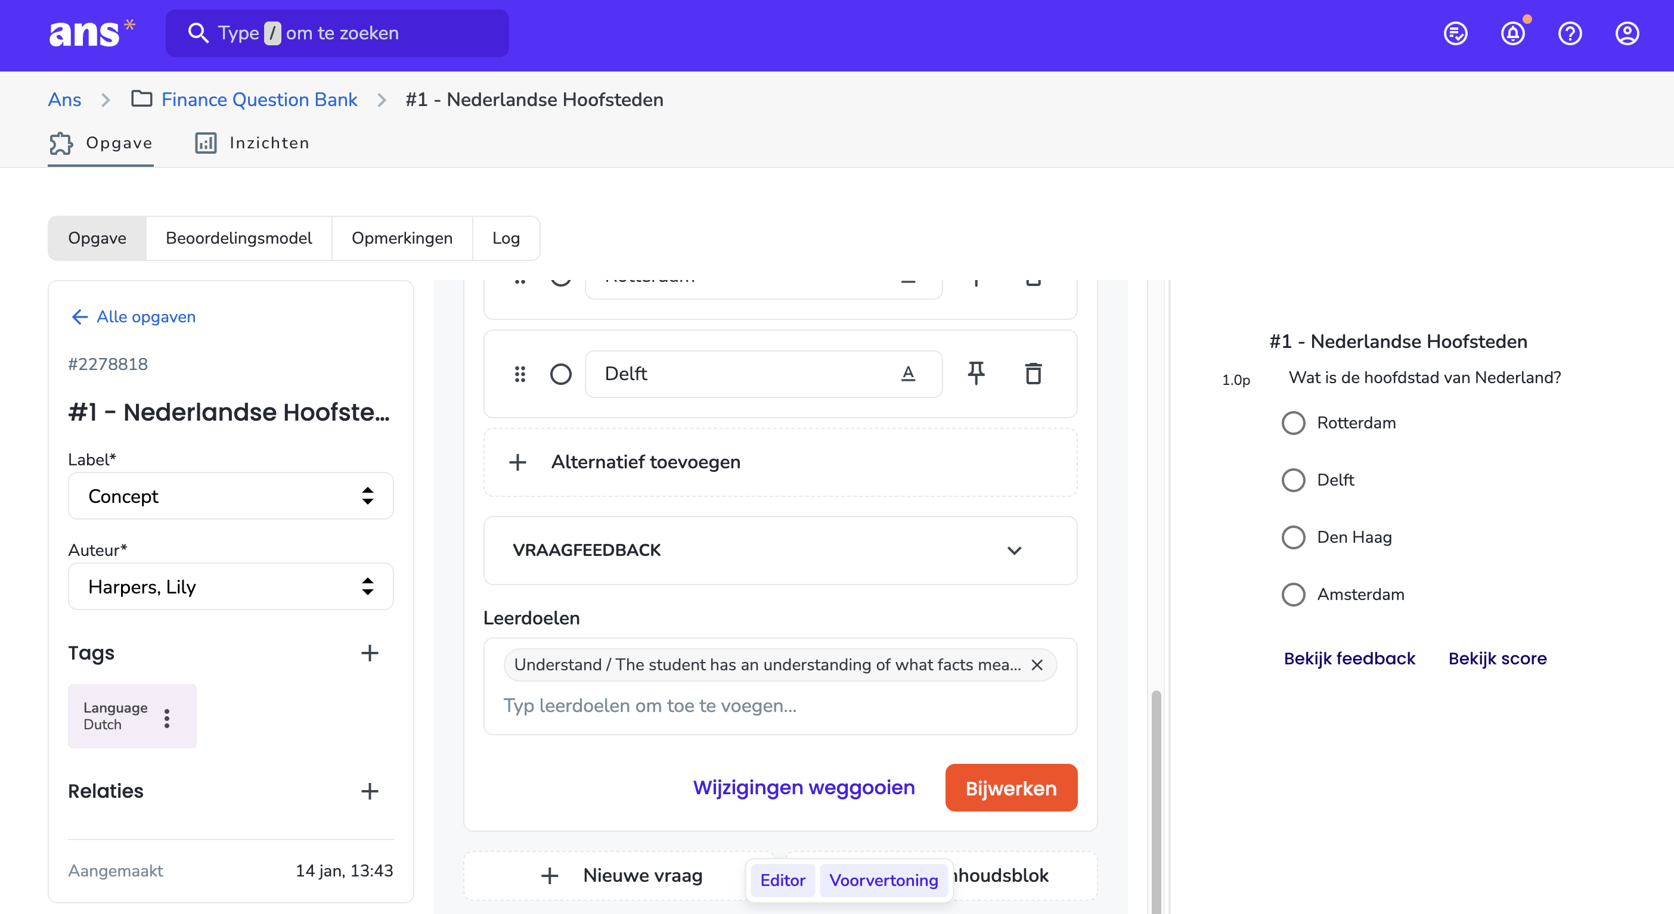Click Bekijk feedback
1674x914 pixels.
(x=1349, y=658)
